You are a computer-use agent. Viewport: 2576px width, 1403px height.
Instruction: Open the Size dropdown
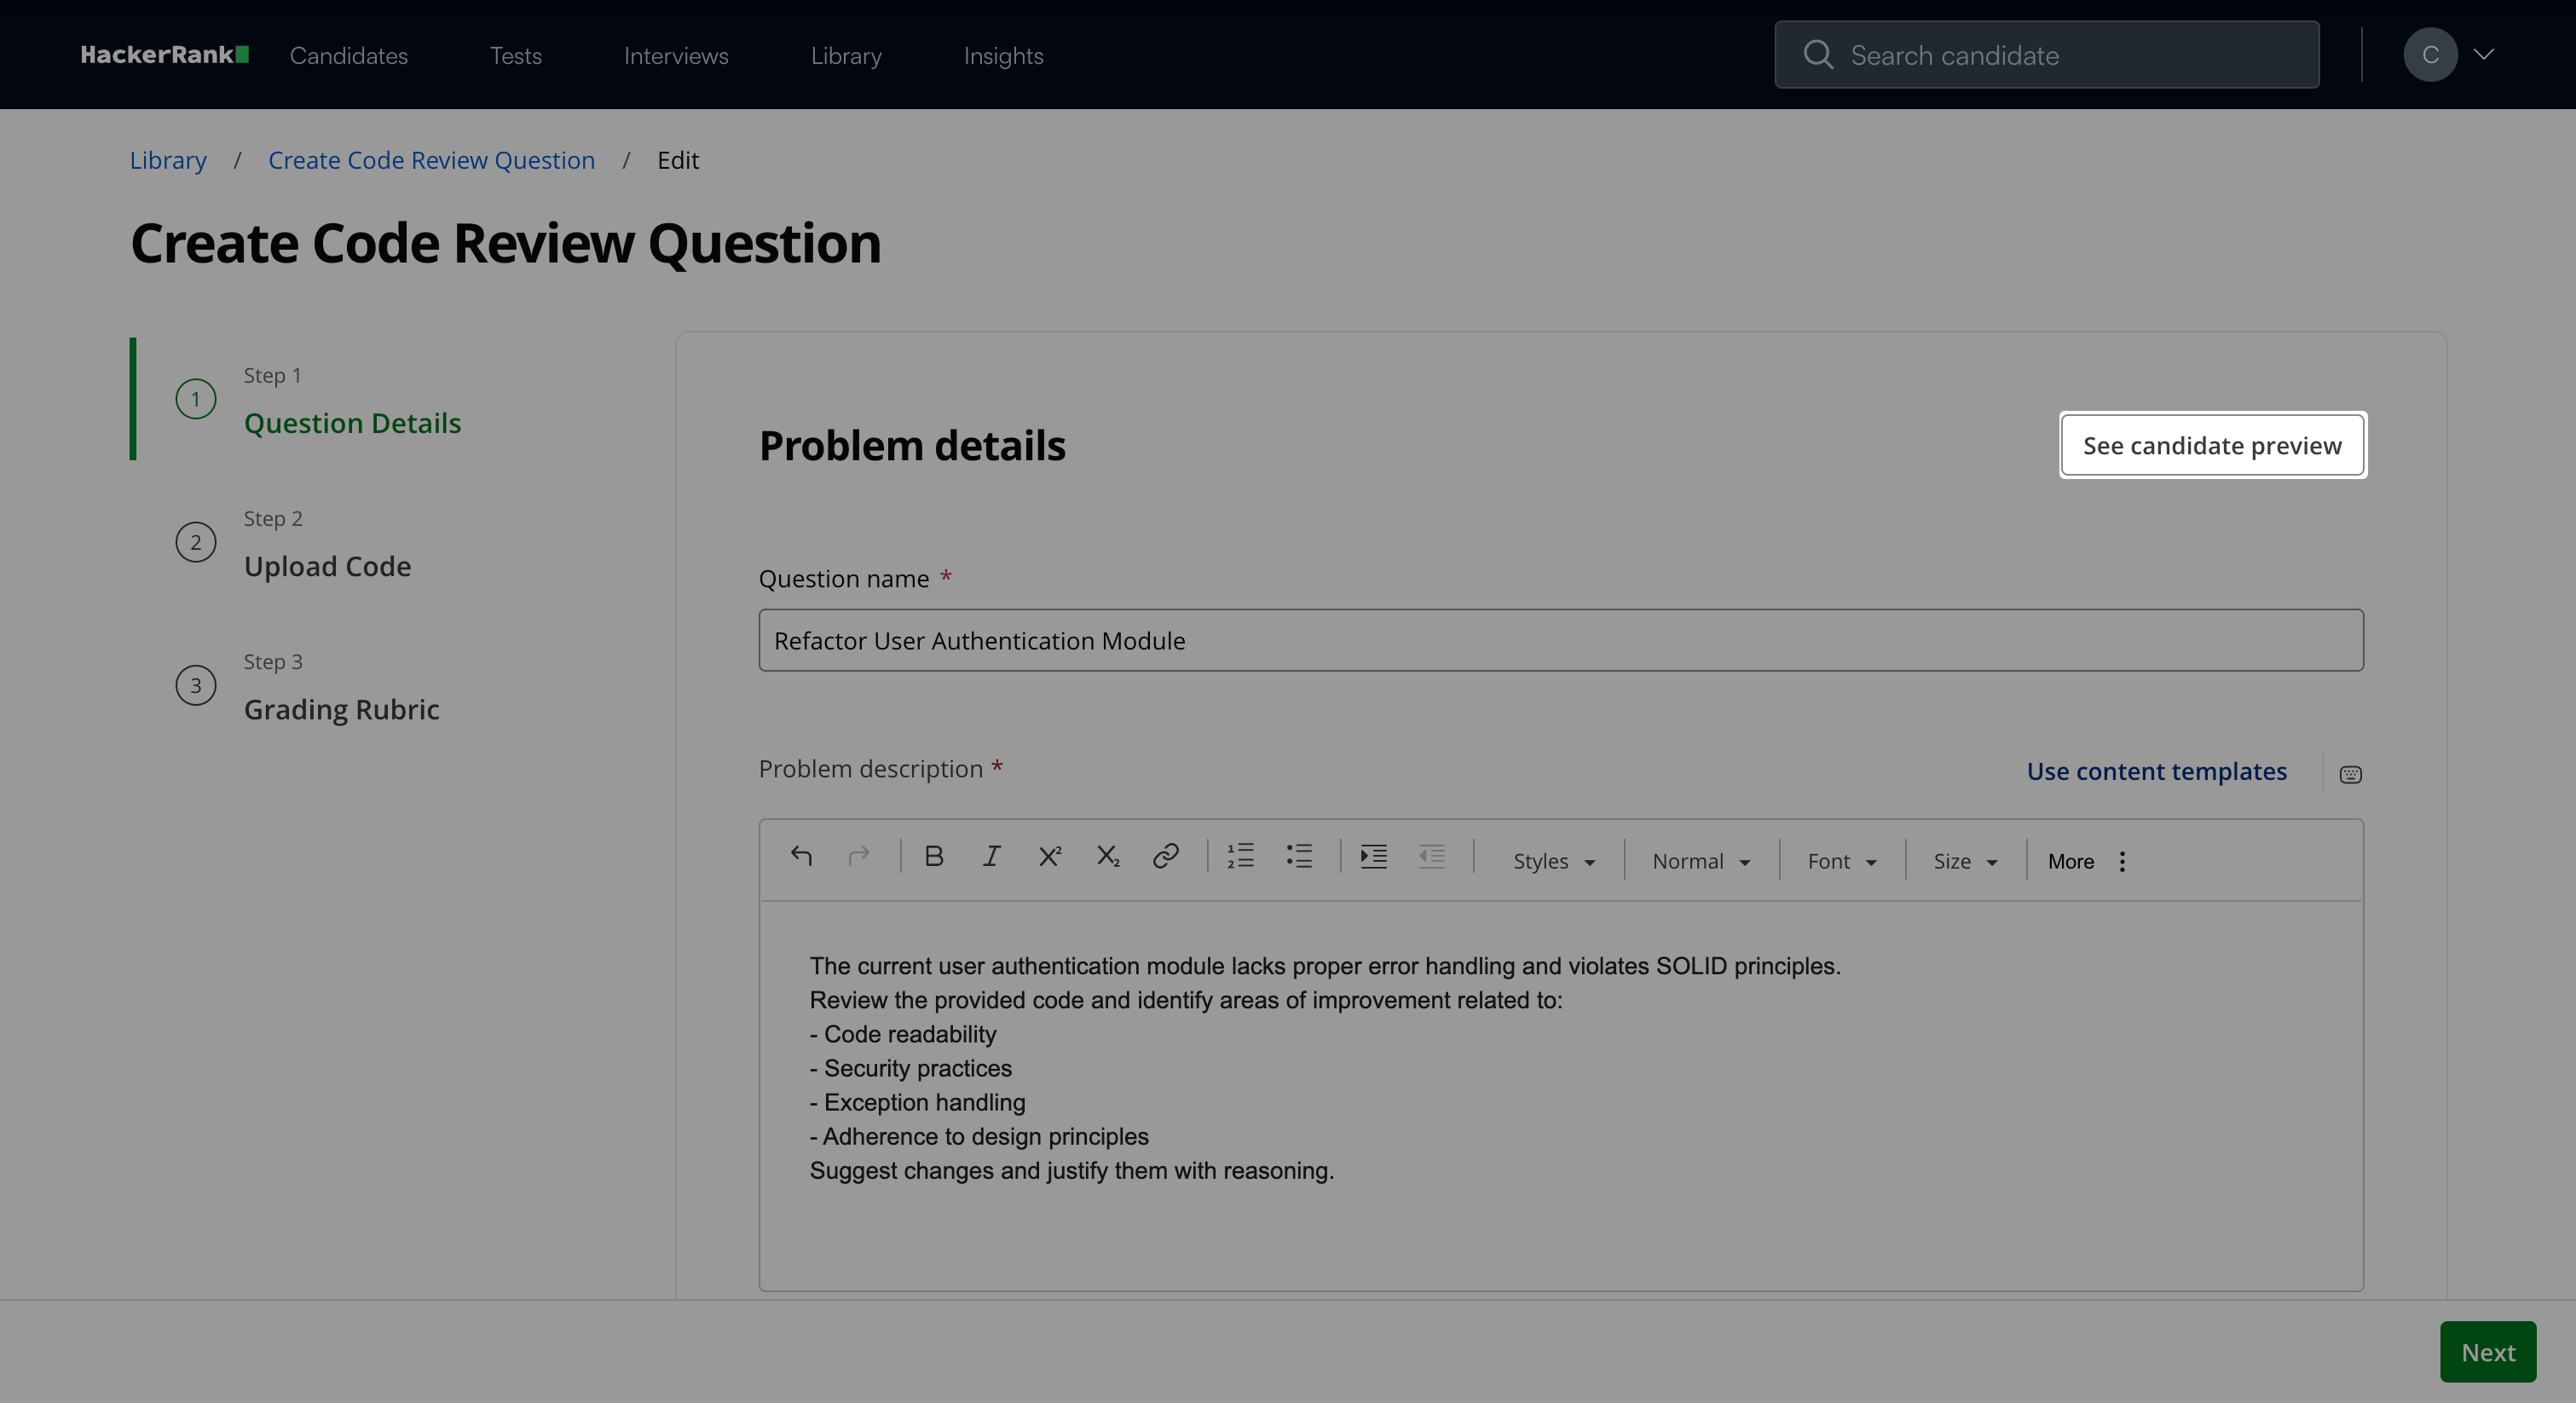pos(1964,861)
